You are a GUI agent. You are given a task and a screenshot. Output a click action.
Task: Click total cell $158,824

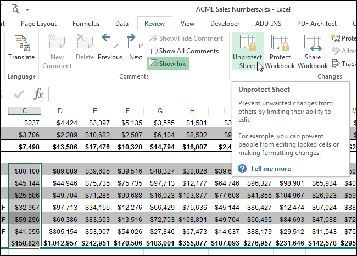point(25,243)
